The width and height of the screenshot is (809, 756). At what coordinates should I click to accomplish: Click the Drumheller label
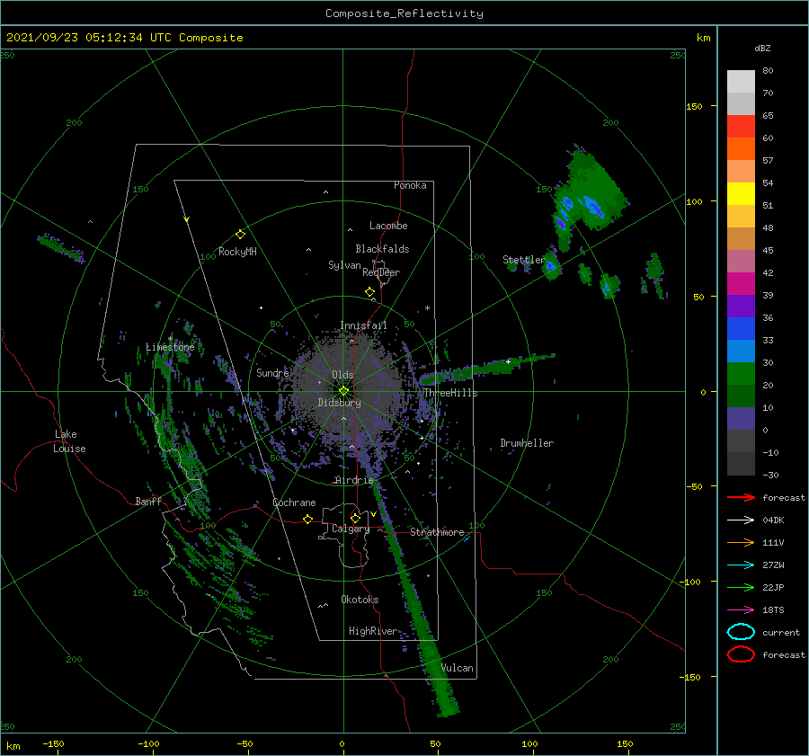pos(527,443)
